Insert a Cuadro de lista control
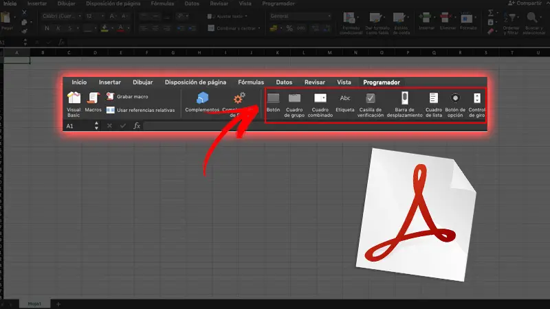550x309 pixels. click(x=434, y=105)
